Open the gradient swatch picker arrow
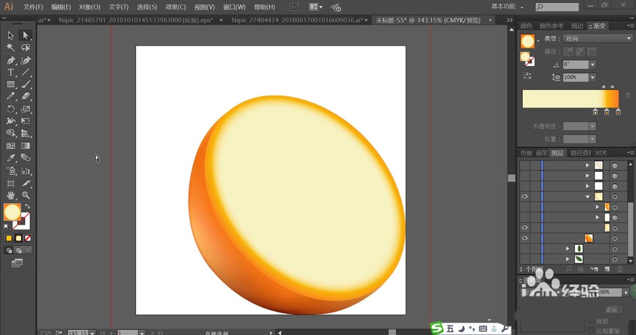The height and width of the screenshot is (335, 636). (x=538, y=41)
